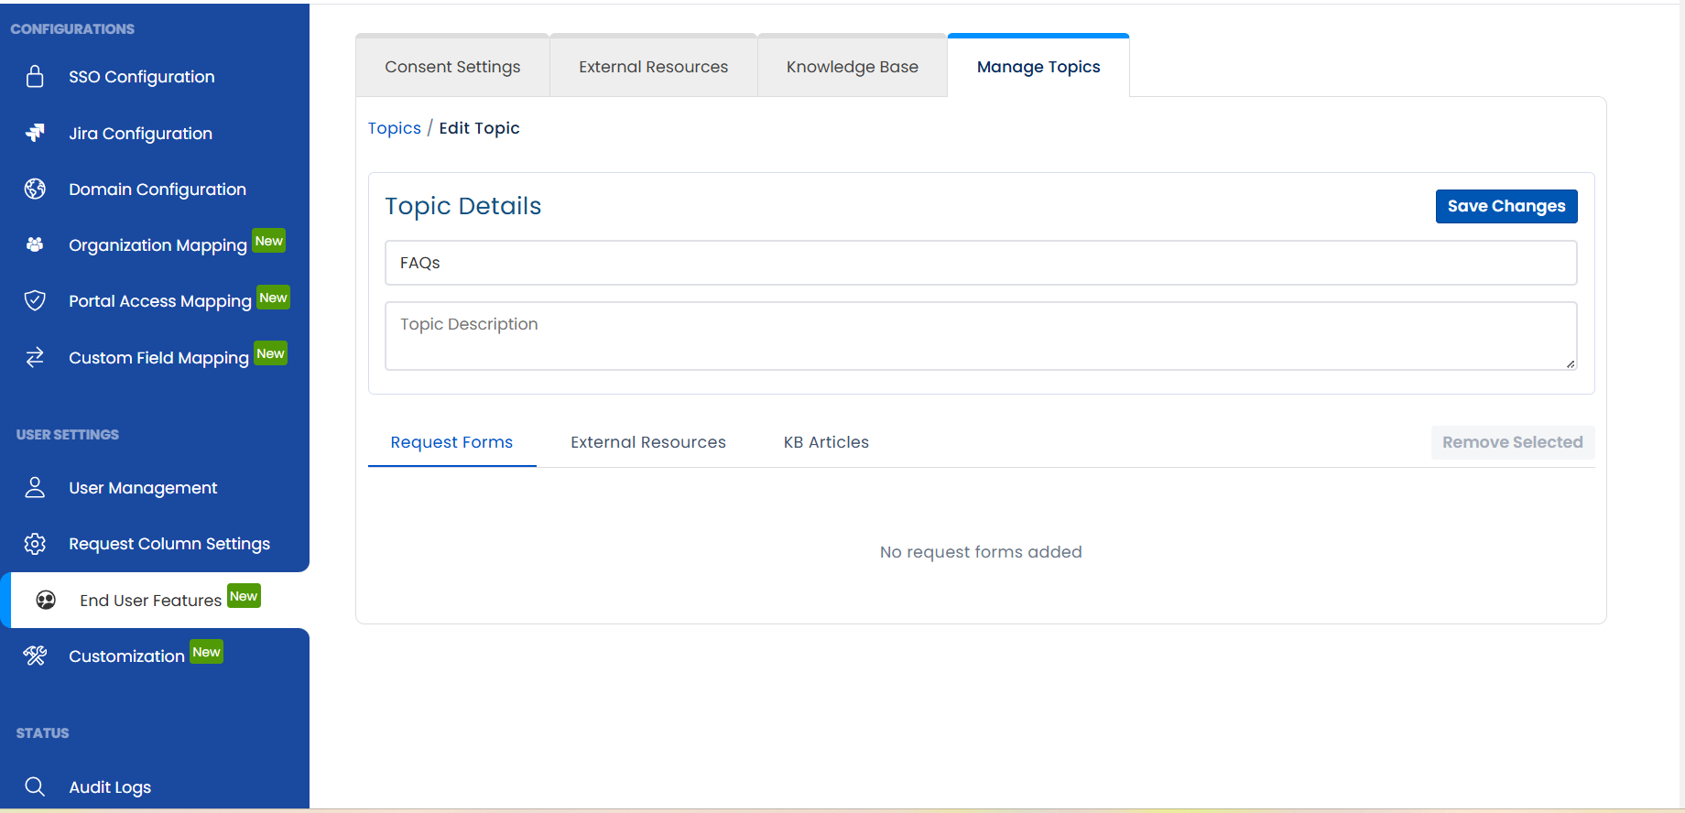The height and width of the screenshot is (813, 1685).
Task: Click the Topics breadcrumb link
Action: 395,128
